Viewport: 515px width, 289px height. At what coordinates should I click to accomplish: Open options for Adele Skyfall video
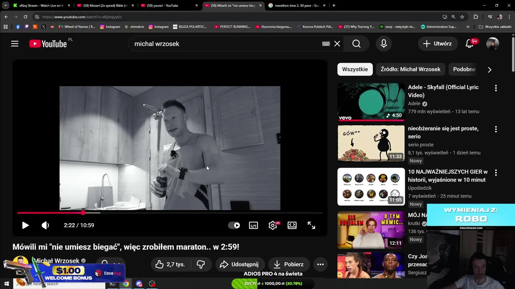[496, 88]
